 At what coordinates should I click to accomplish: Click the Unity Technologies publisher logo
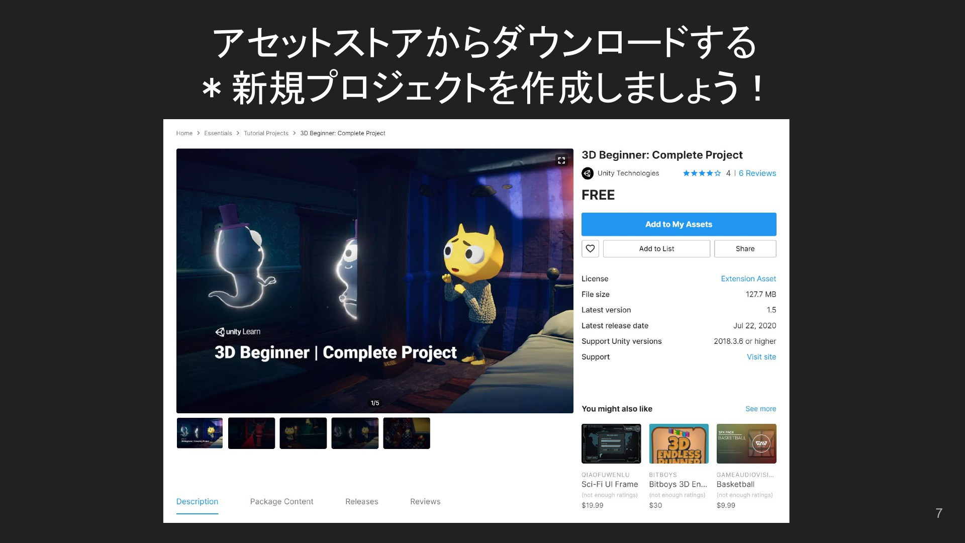tap(588, 173)
